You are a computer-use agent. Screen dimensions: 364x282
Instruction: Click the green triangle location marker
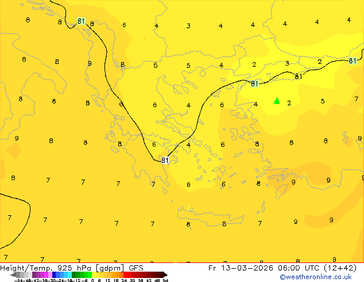click(x=277, y=101)
